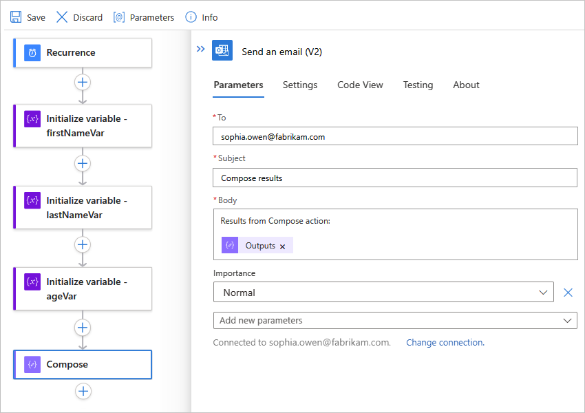Click the Save disk icon
This screenshot has width=585, height=413.
16,17
